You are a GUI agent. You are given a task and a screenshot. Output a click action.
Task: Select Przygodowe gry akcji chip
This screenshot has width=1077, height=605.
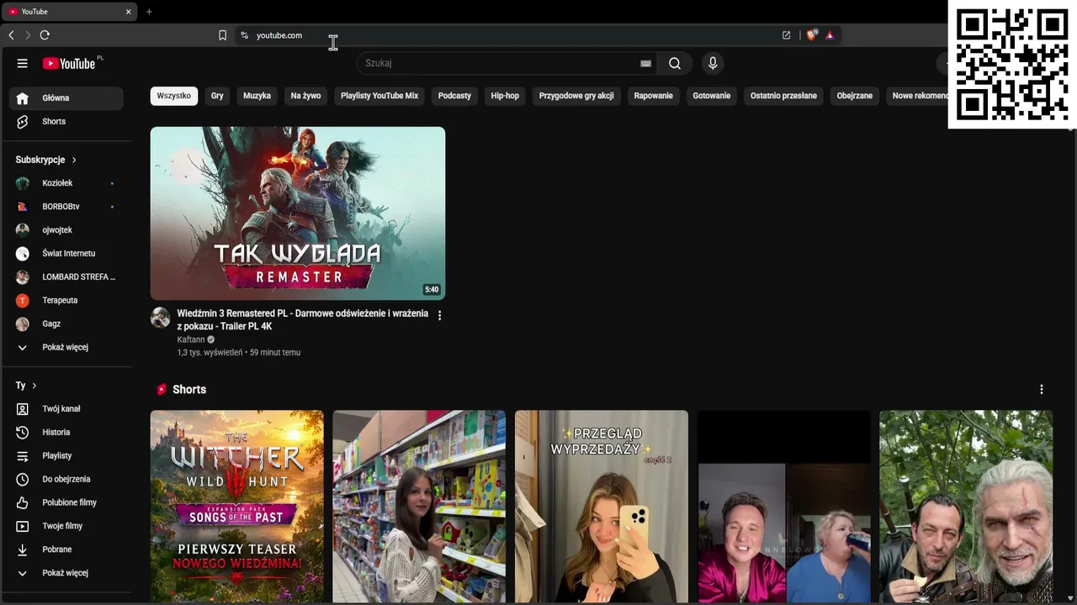[x=576, y=96]
